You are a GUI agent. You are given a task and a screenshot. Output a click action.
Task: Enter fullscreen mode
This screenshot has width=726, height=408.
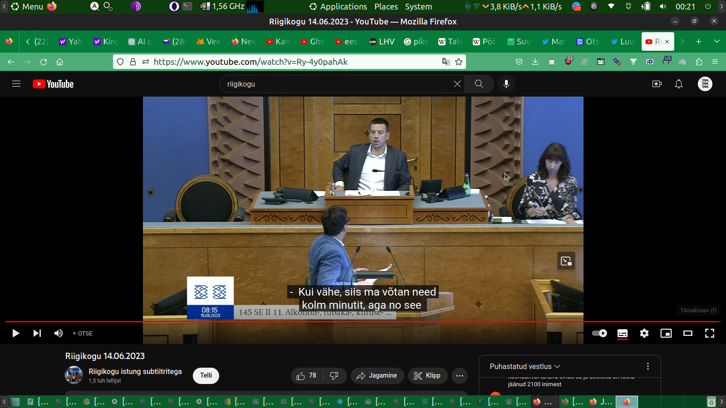(x=709, y=333)
